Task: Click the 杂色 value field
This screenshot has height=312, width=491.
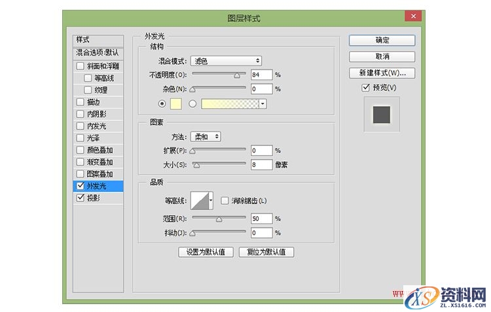Action: tap(261, 89)
